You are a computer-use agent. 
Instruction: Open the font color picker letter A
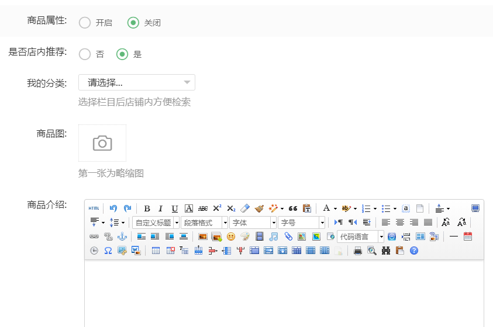[x=326, y=208]
